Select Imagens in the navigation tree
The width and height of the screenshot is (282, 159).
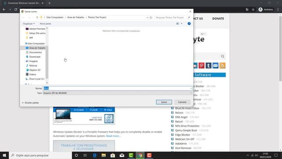(32, 61)
